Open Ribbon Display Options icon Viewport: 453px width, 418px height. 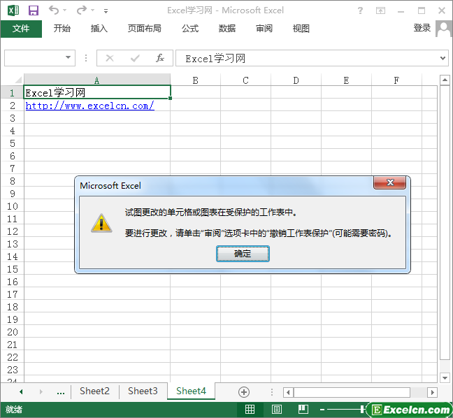[x=380, y=10]
